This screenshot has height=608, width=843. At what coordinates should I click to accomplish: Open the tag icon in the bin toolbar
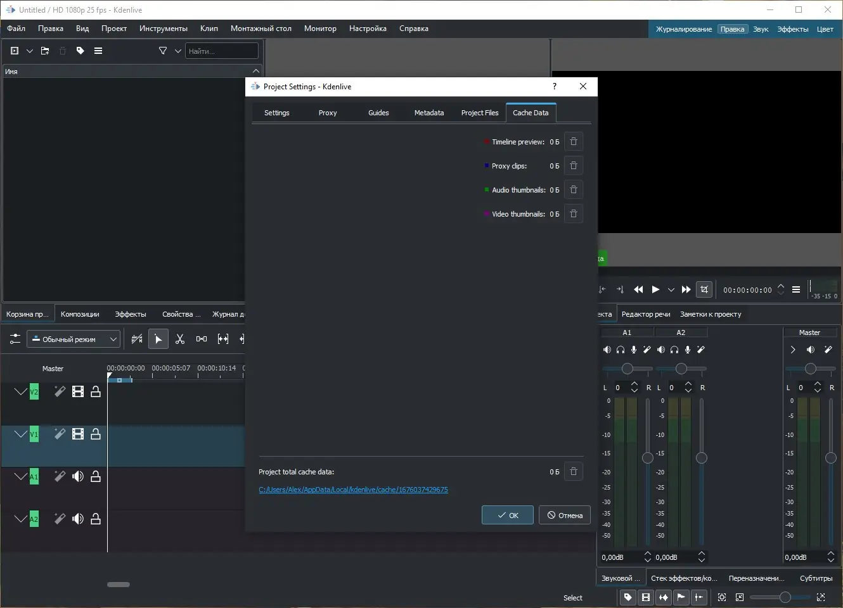pos(80,51)
